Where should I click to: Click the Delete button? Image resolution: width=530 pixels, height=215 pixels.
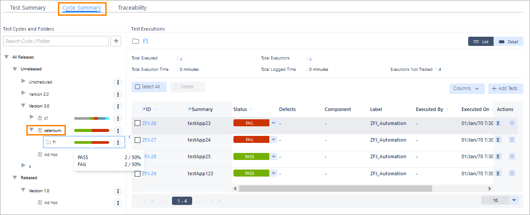187,87
